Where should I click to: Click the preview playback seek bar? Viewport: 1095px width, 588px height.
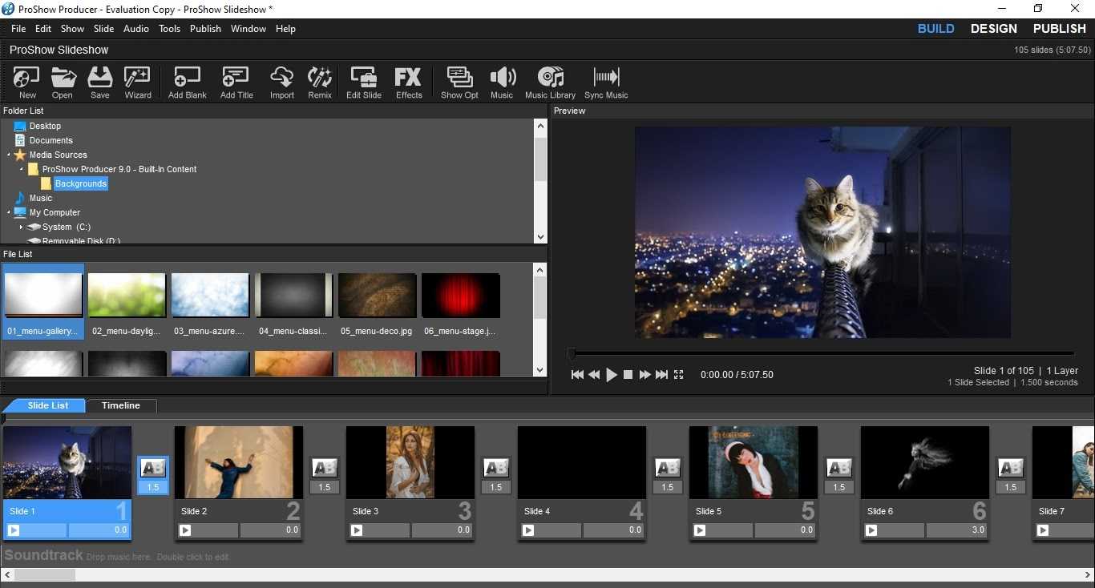[822, 353]
